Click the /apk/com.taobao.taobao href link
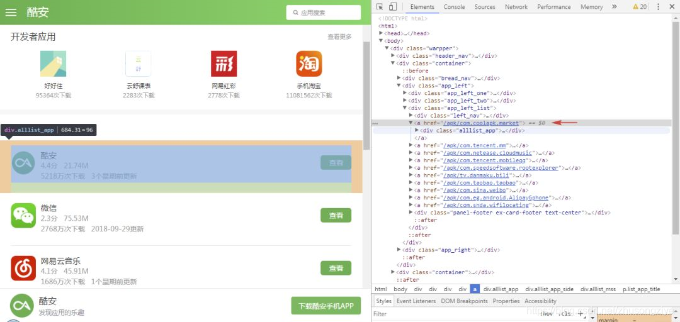The height and width of the screenshot is (322, 680). (479, 183)
